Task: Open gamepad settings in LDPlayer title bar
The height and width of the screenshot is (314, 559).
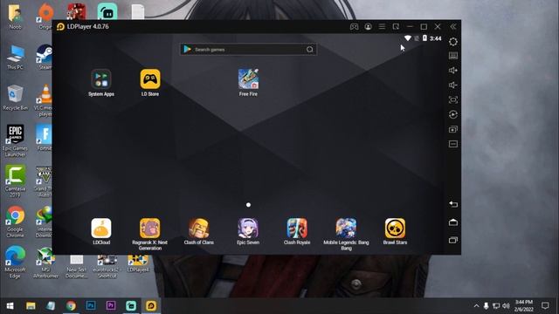Action: 354,27
